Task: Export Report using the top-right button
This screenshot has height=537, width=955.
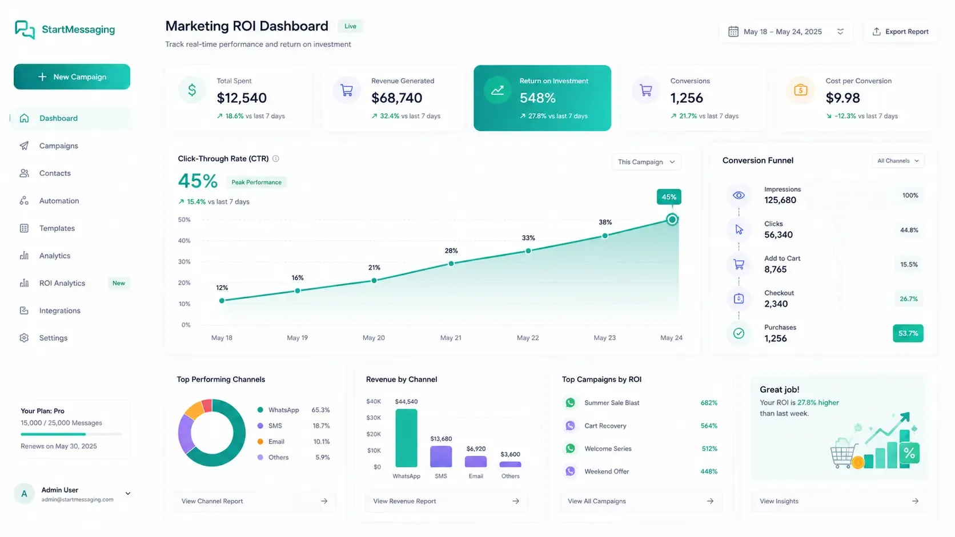Action: point(900,32)
